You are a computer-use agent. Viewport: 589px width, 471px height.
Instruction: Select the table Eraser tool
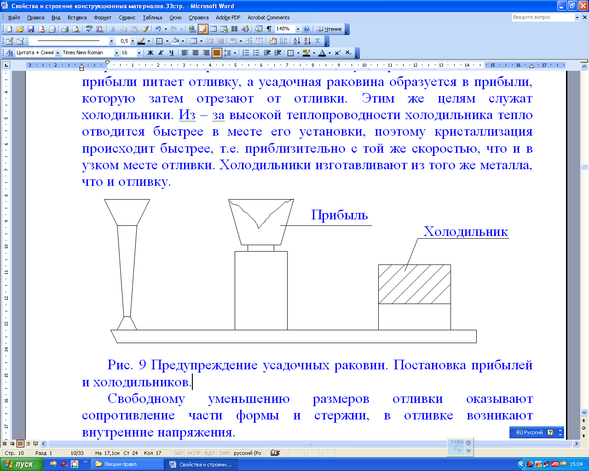click(20, 41)
